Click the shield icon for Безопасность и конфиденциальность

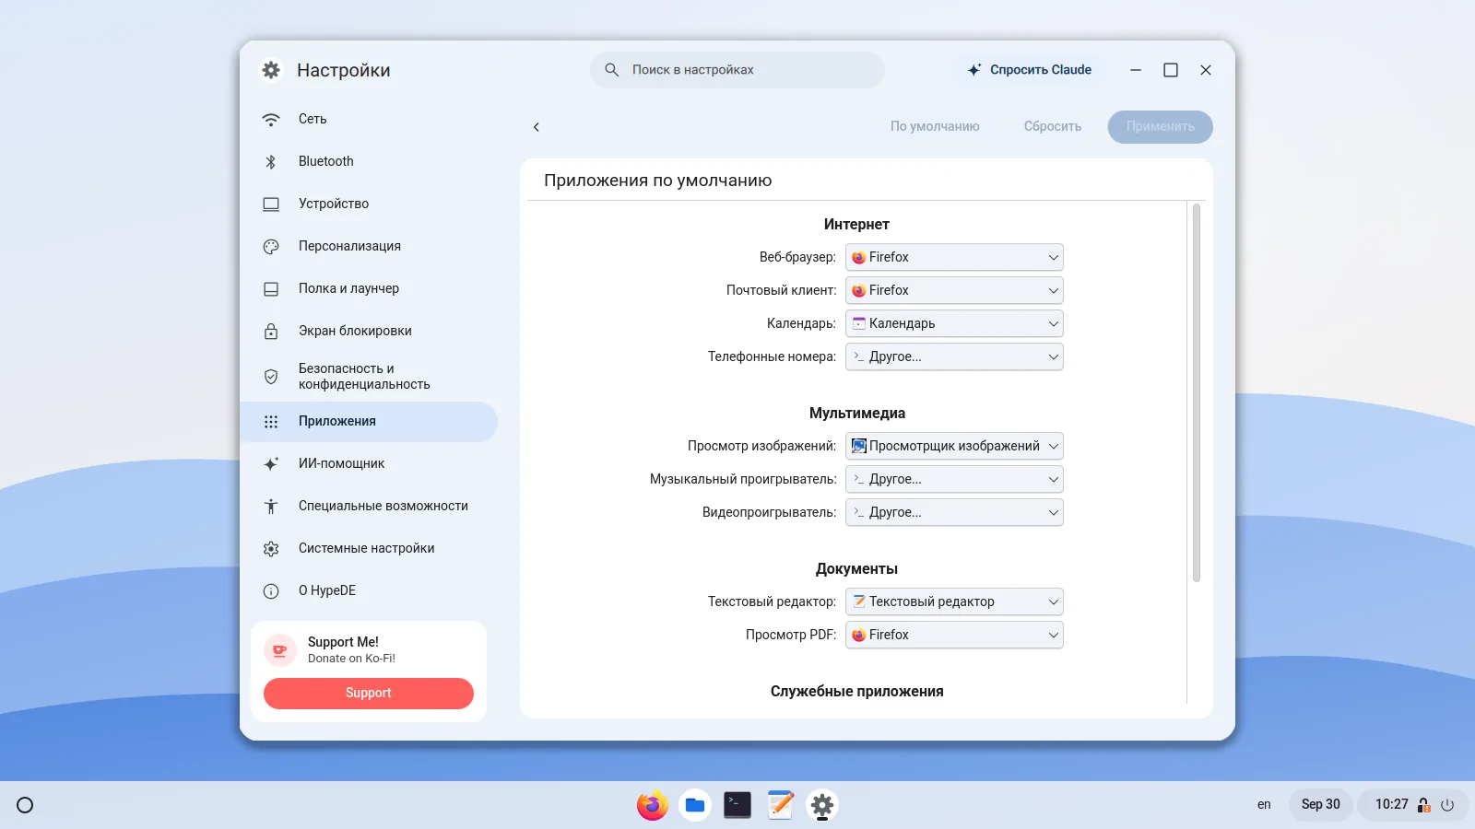(271, 376)
